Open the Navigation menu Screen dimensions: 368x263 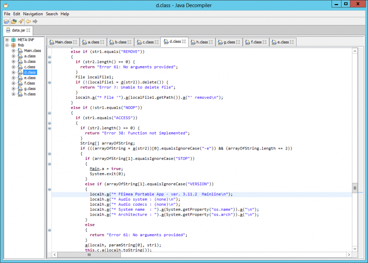tap(33, 14)
